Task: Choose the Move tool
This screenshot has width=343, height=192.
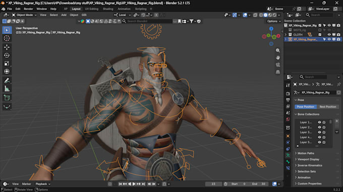Action: (7, 47)
